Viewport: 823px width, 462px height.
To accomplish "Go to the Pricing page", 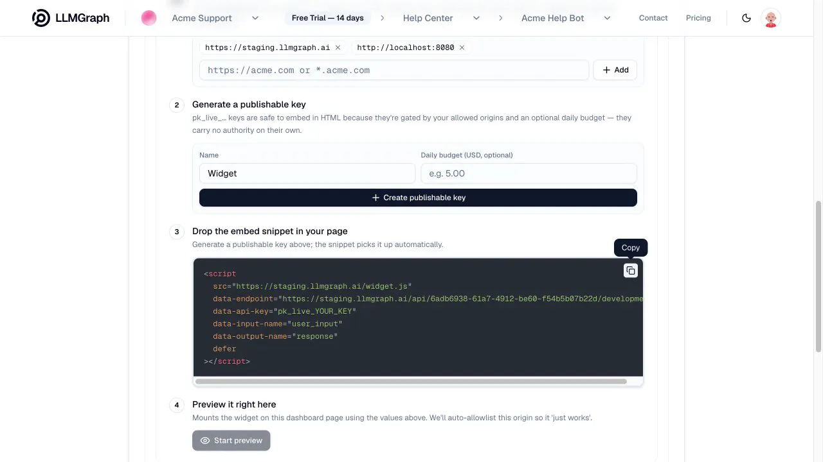I will pos(698,18).
